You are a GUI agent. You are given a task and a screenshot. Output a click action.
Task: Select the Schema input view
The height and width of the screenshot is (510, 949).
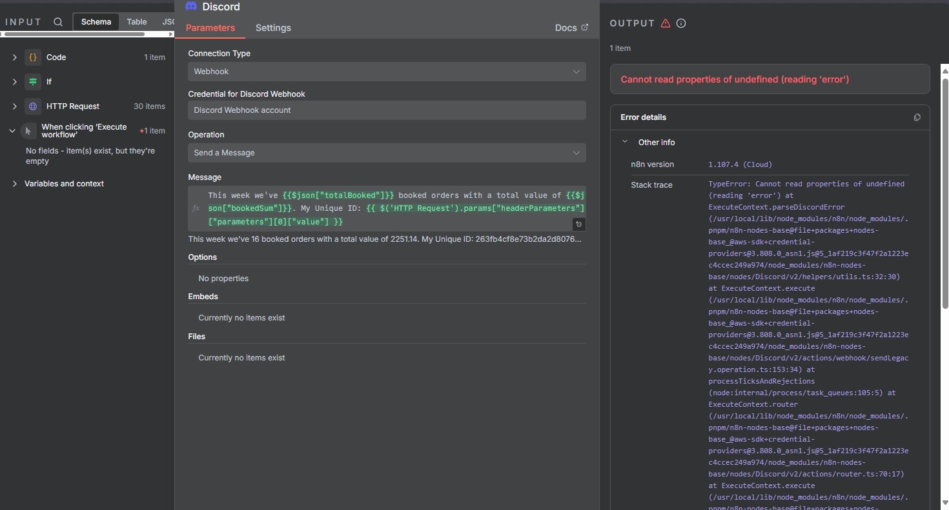pos(96,22)
